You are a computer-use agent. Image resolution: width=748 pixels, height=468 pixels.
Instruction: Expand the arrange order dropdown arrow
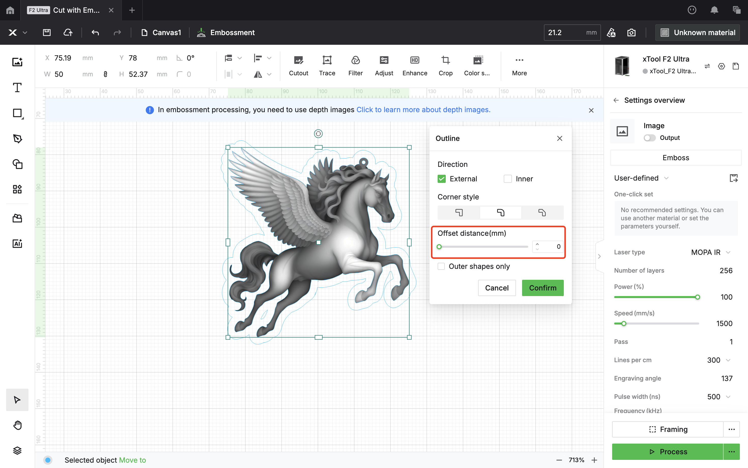click(239, 58)
